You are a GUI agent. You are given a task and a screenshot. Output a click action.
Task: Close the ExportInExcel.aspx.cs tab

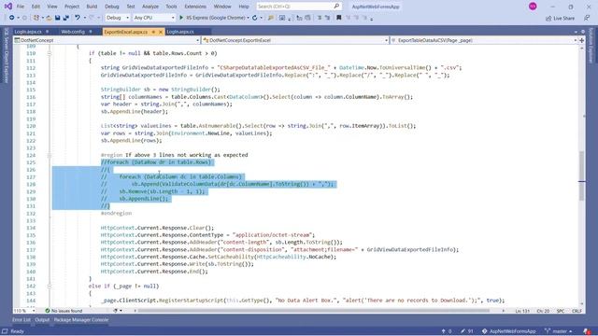161,32
